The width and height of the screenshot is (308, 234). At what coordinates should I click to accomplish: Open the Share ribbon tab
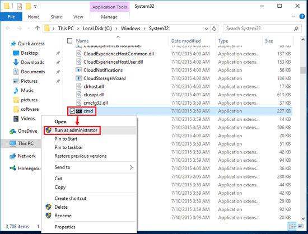pyautogui.click(x=57, y=17)
